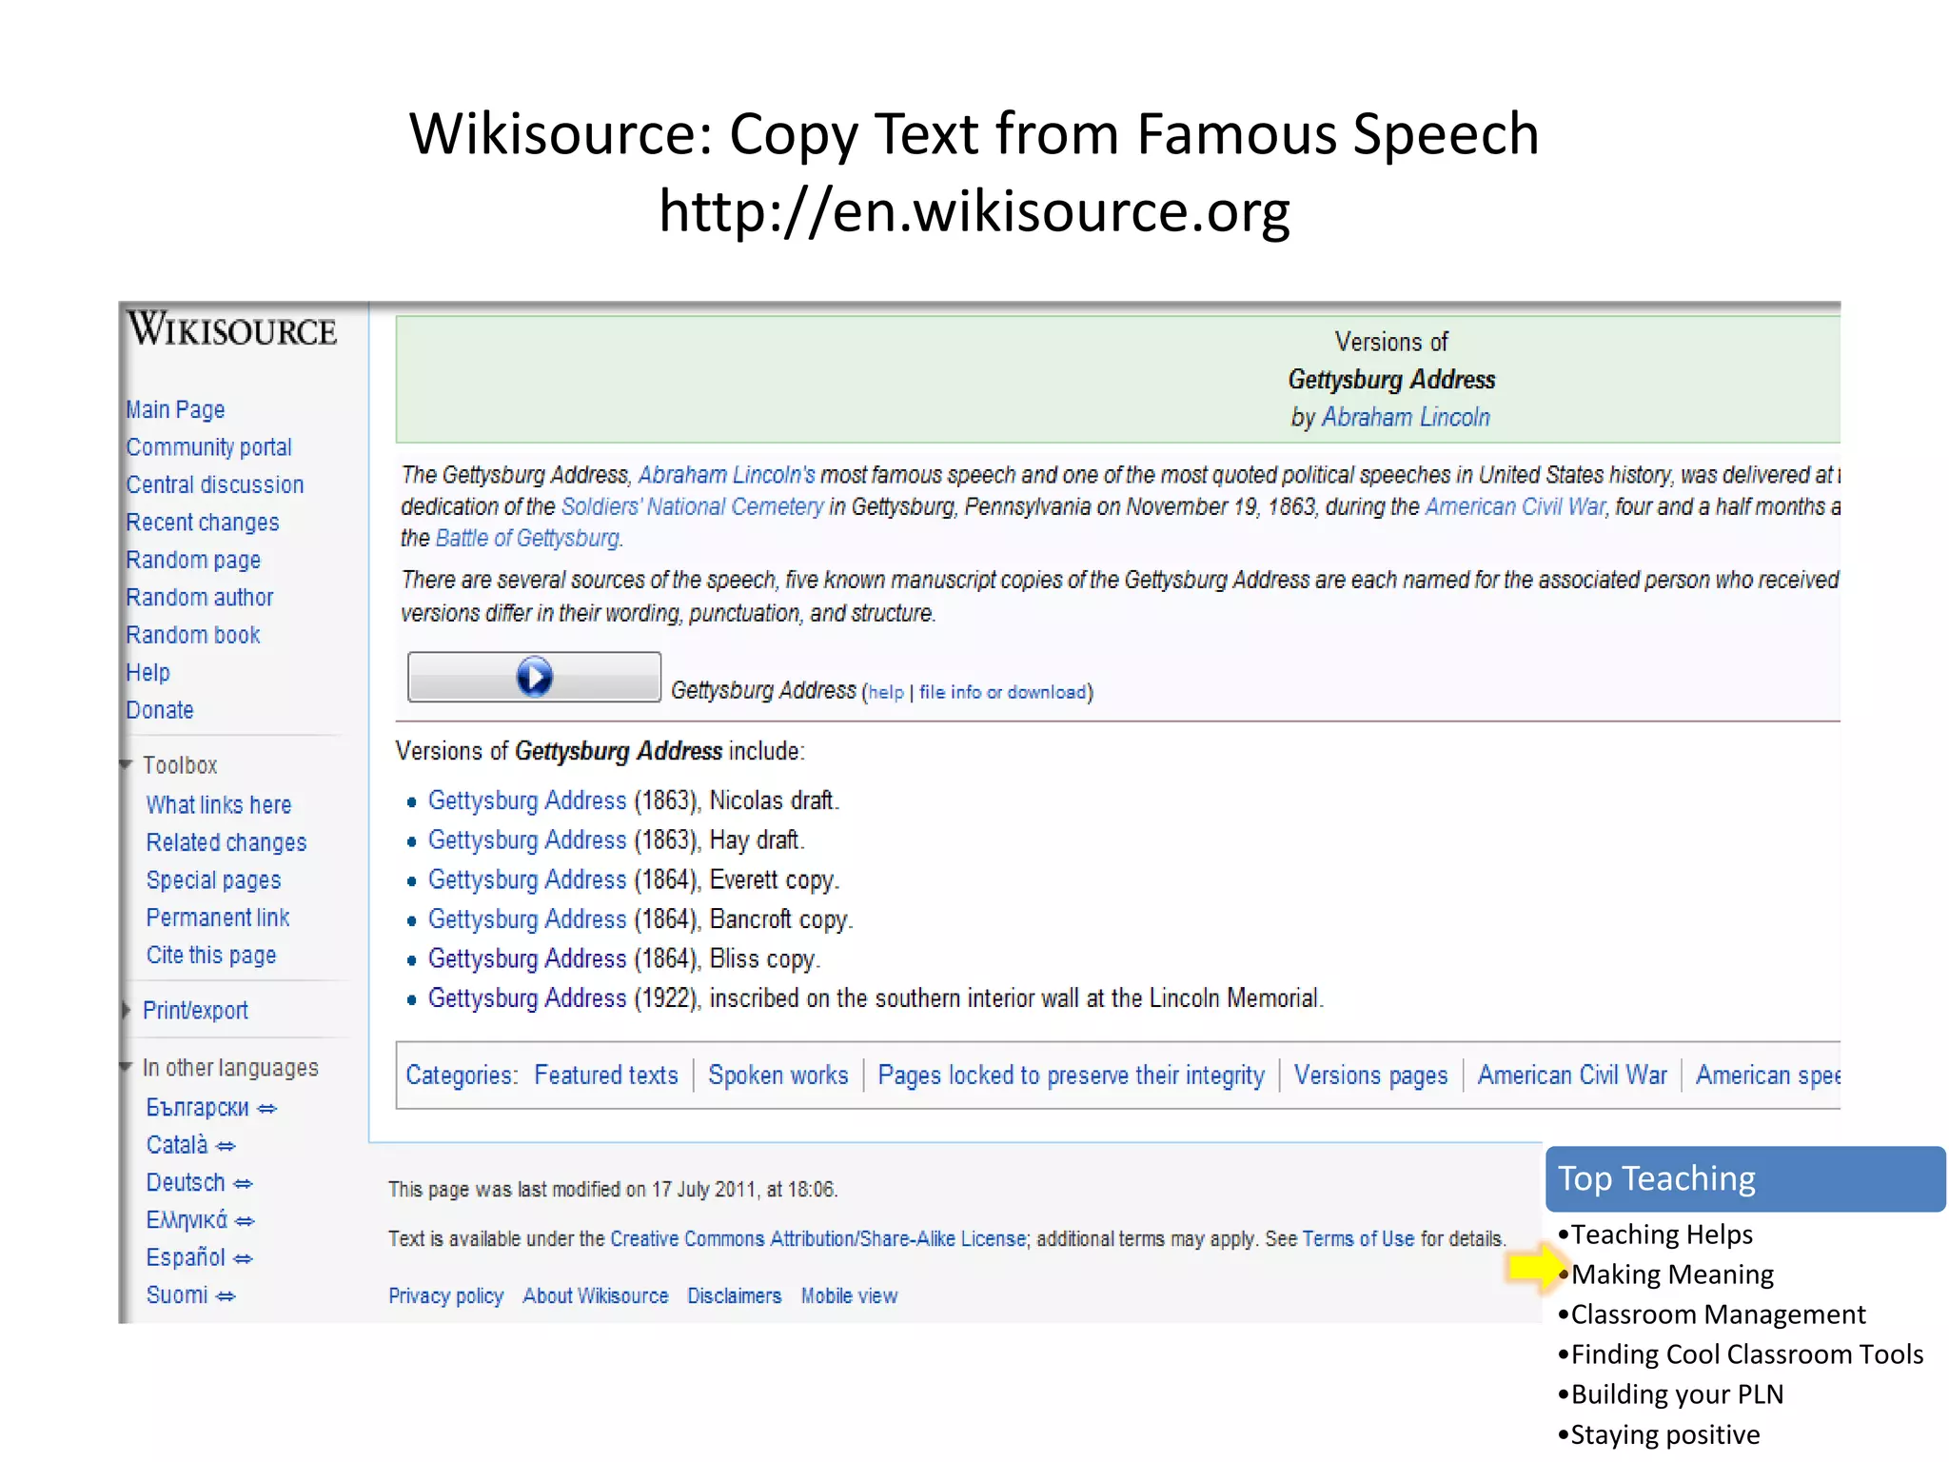Click the Donate link
Screen dimensions: 1949x1462
pyautogui.click(x=160, y=710)
